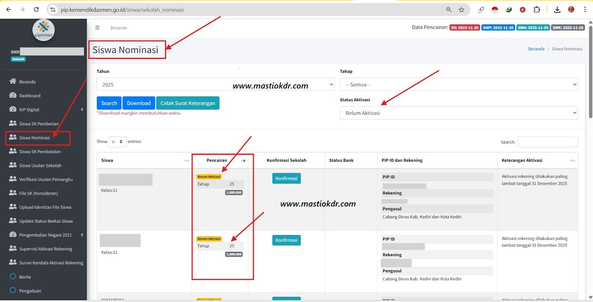Click the SMP: 2025-11-30 badge
This screenshot has height=302, width=593.
point(498,28)
